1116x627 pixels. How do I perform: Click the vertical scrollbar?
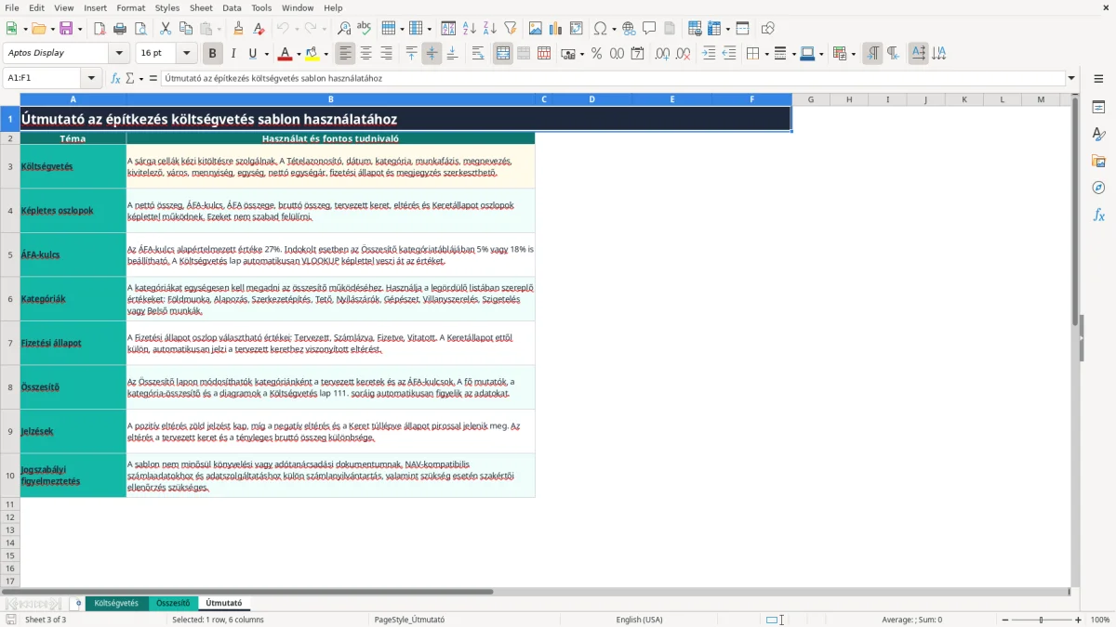click(x=1076, y=339)
